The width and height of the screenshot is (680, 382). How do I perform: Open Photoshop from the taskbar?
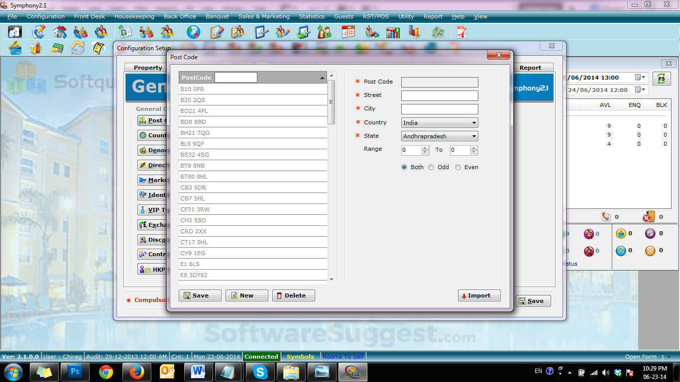click(75, 372)
